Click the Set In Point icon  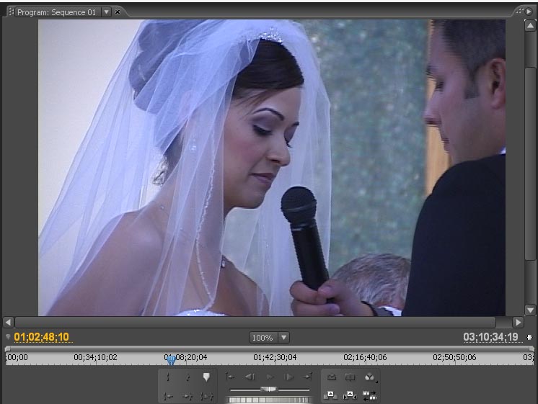point(169,377)
